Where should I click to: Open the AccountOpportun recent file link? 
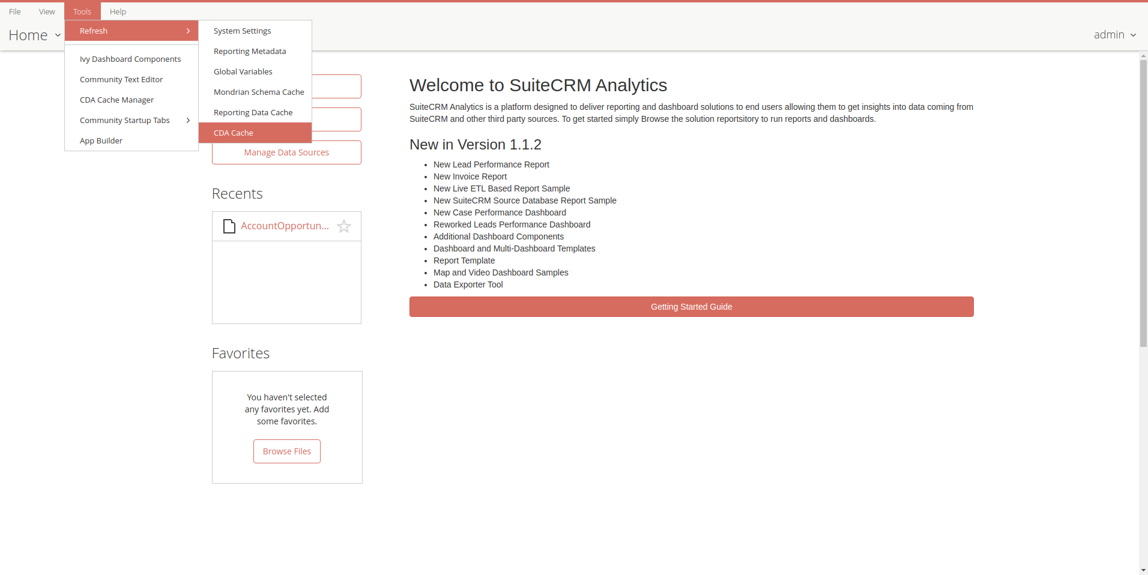[285, 226]
